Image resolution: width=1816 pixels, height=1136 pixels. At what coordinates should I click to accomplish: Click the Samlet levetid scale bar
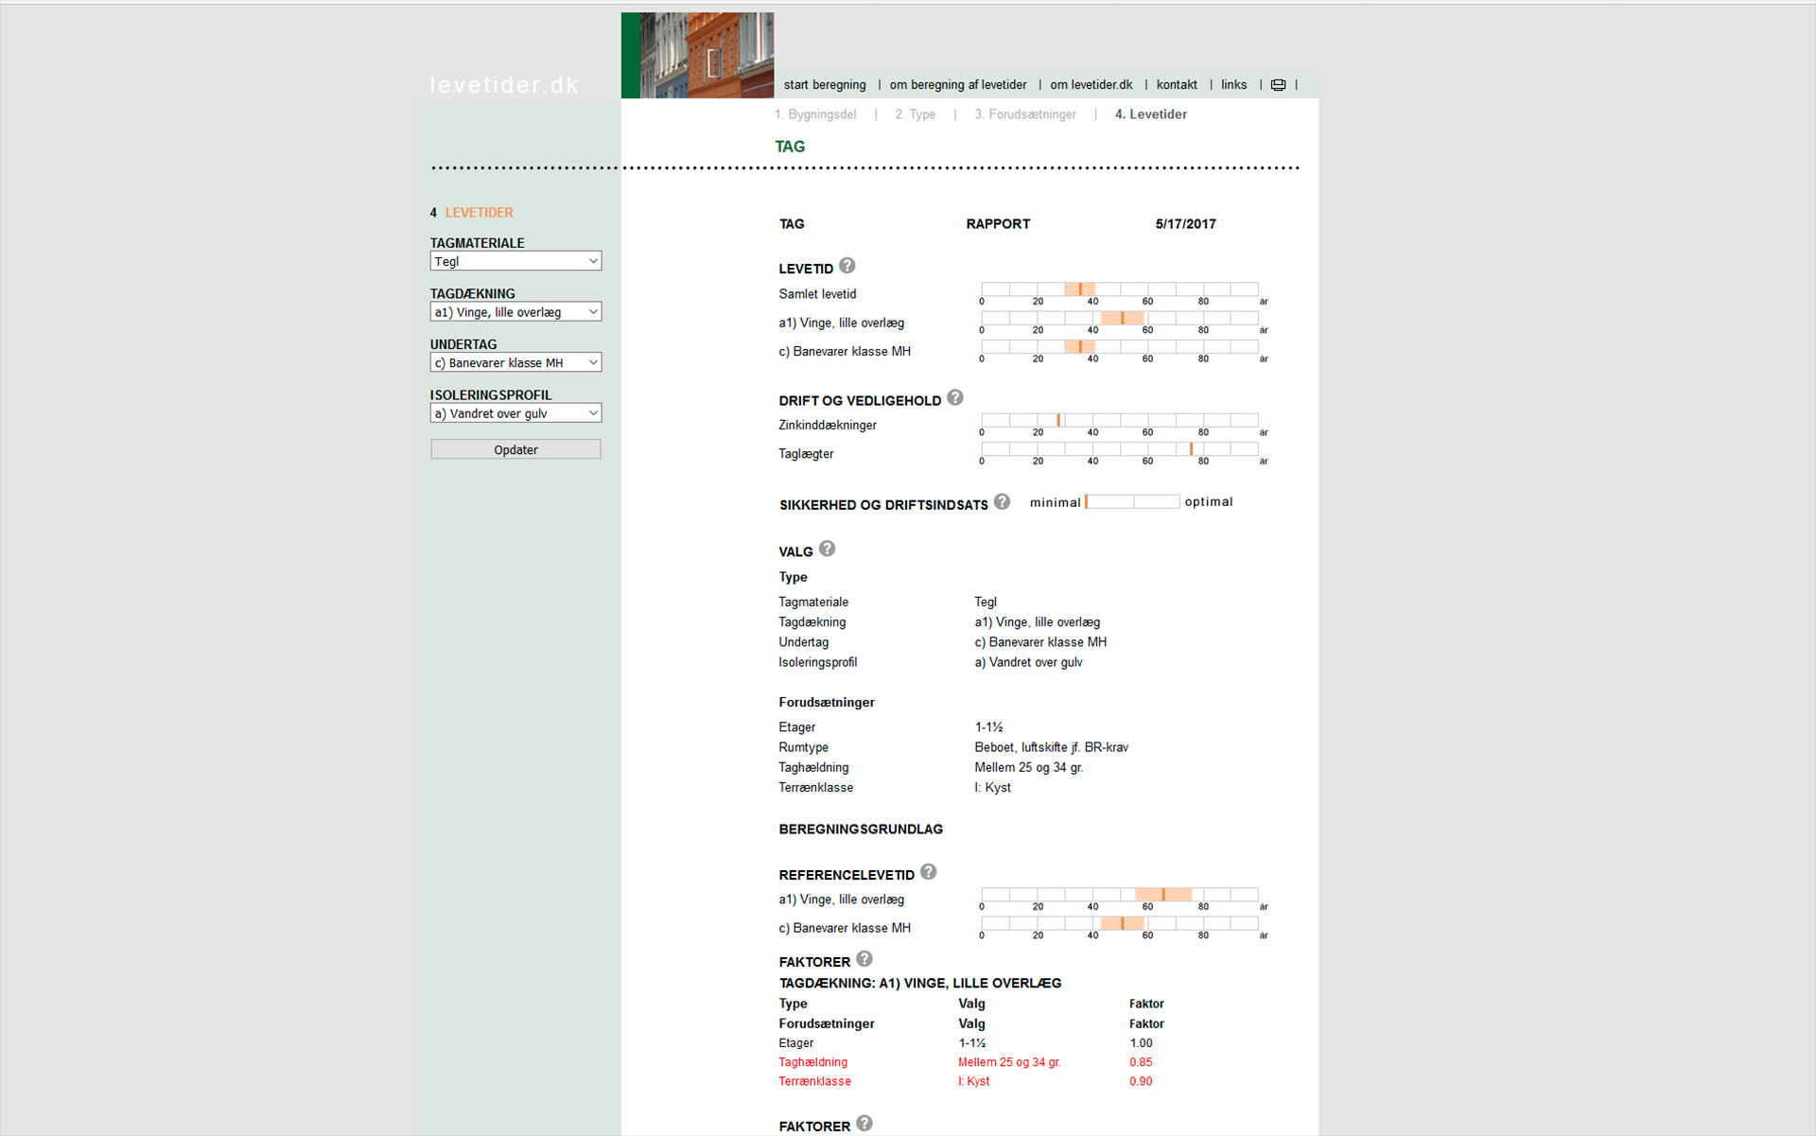pos(1120,289)
